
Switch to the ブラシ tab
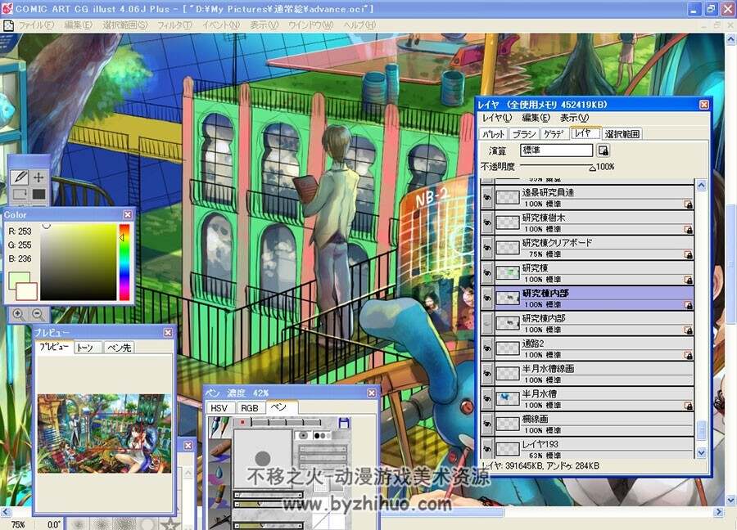(x=524, y=134)
